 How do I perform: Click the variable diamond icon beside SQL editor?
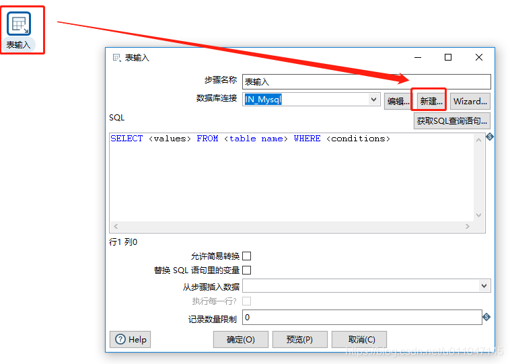pyautogui.click(x=490, y=137)
